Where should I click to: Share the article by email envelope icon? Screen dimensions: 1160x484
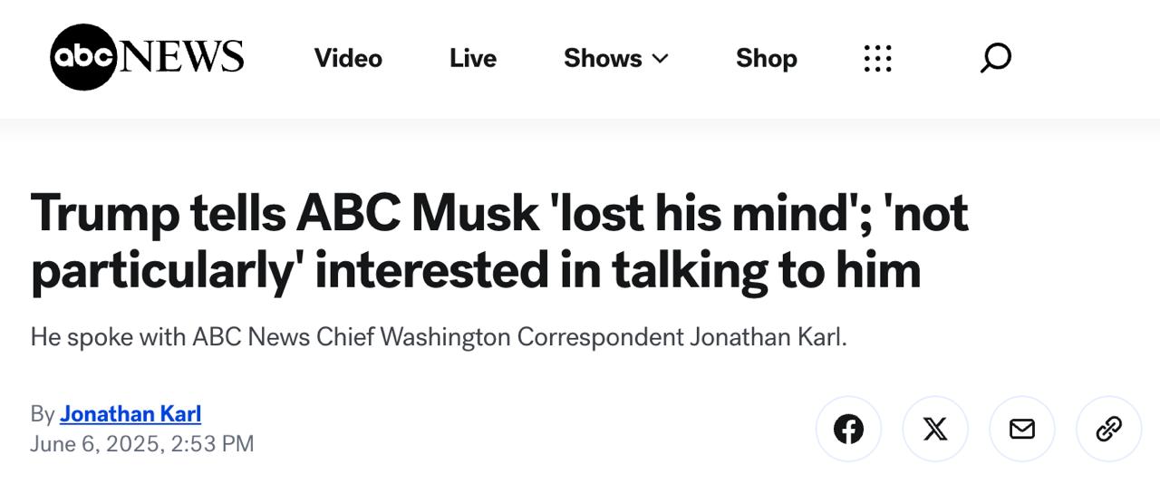pyautogui.click(x=1022, y=429)
